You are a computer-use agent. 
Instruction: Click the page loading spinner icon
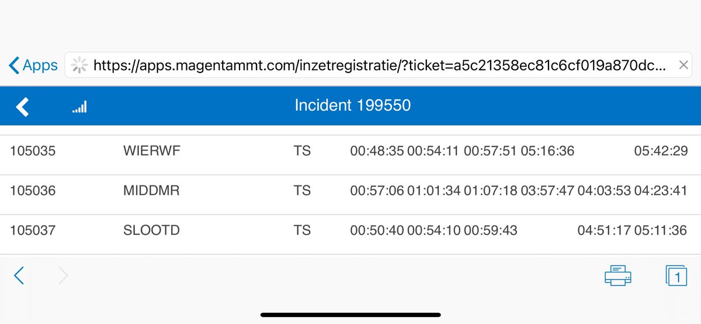click(x=78, y=66)
